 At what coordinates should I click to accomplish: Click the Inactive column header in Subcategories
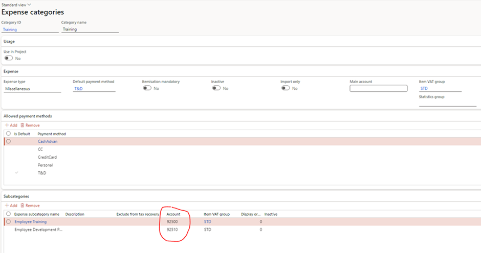pyautogui.click(x=271, y=214)
